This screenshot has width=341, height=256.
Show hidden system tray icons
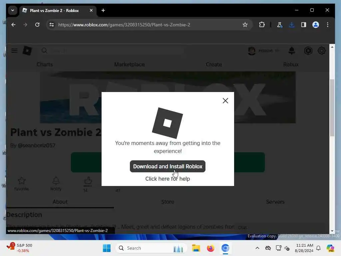pyautogui.click(x=257, y=248)
